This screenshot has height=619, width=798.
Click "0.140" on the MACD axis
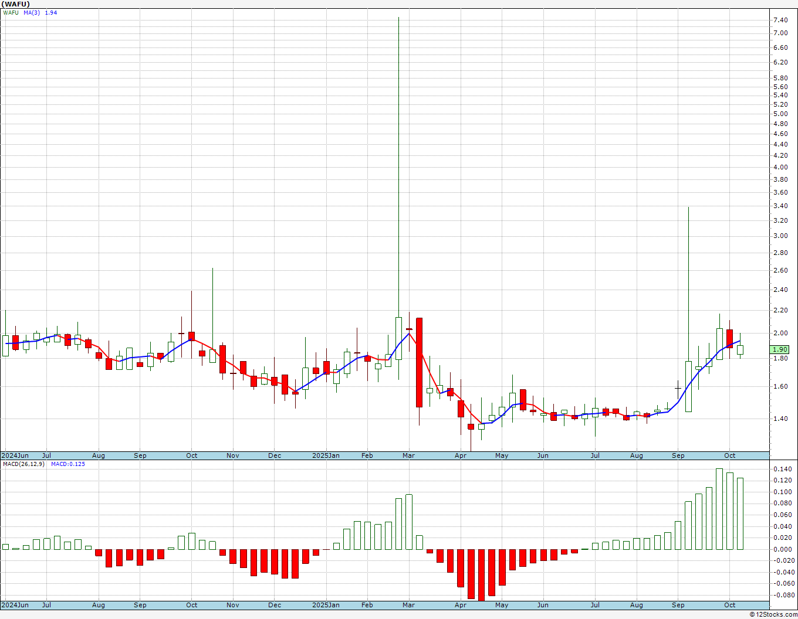(782, 469)
